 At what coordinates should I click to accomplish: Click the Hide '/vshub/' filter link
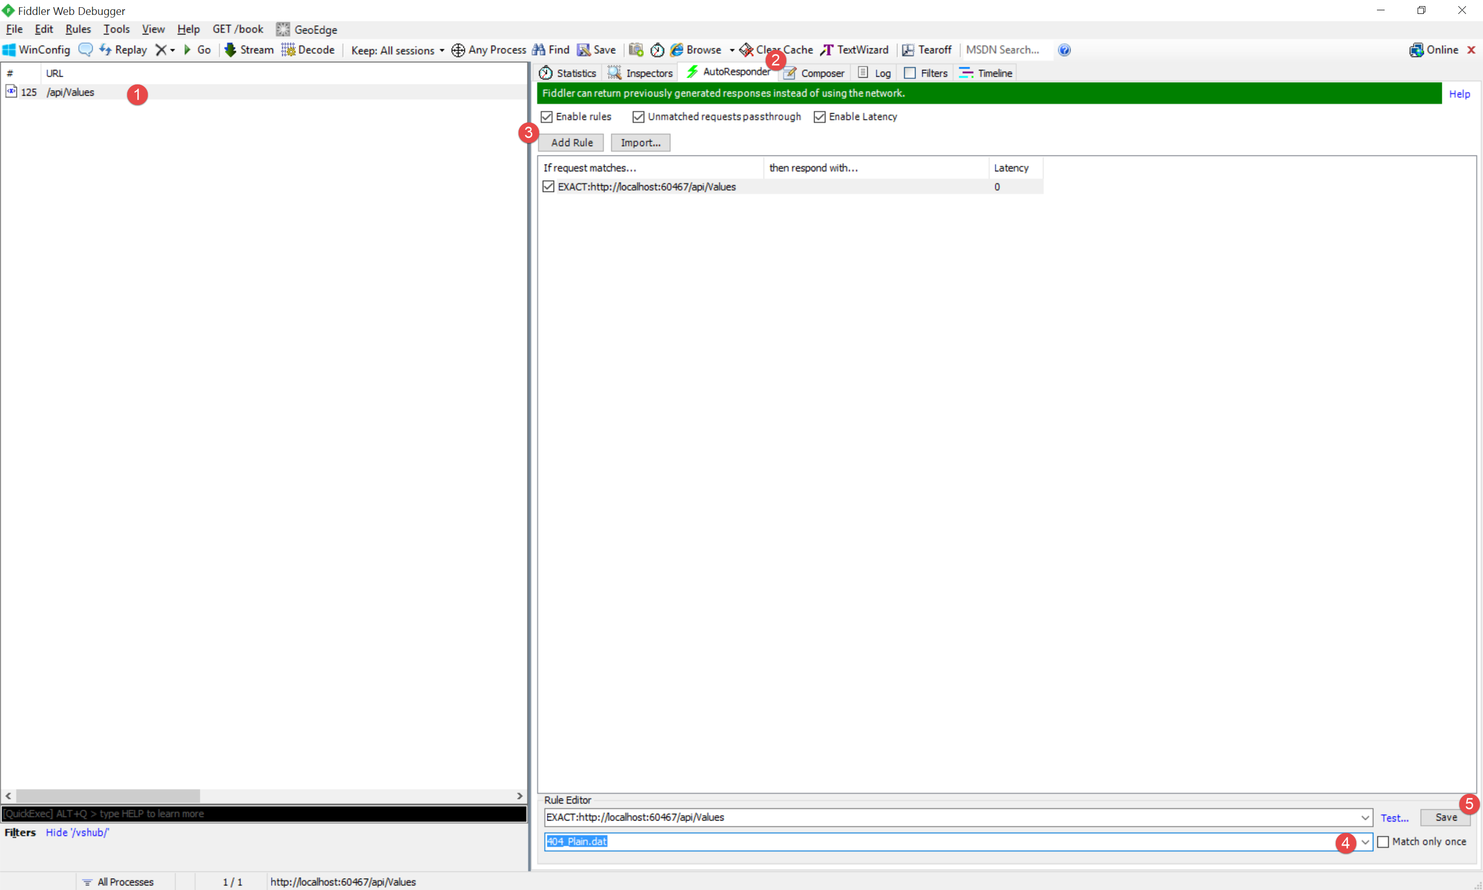pos(77,832)
